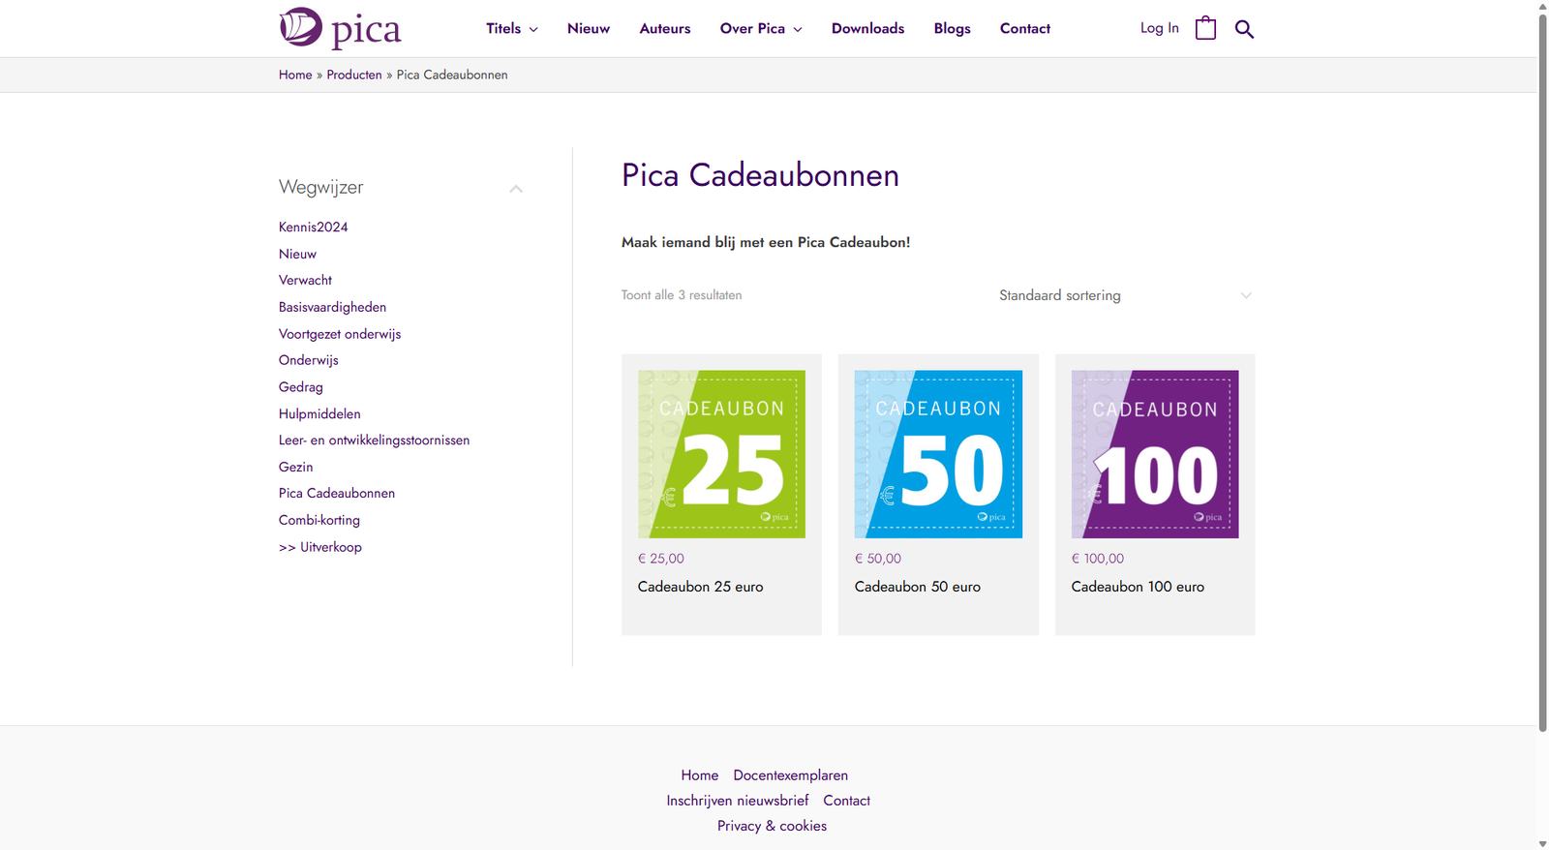
Task: Navigate to Producten in the breadcrumb
Action: tap(354, 75)
